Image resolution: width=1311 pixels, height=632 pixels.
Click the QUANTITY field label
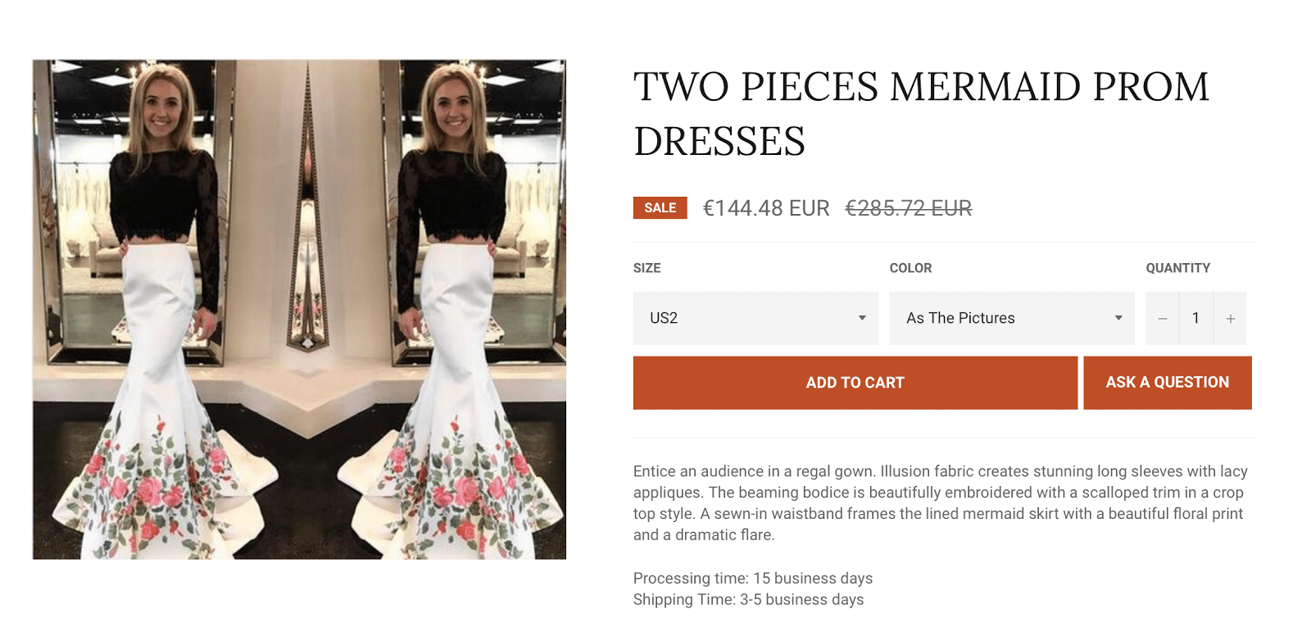(x=1177, y=268)
